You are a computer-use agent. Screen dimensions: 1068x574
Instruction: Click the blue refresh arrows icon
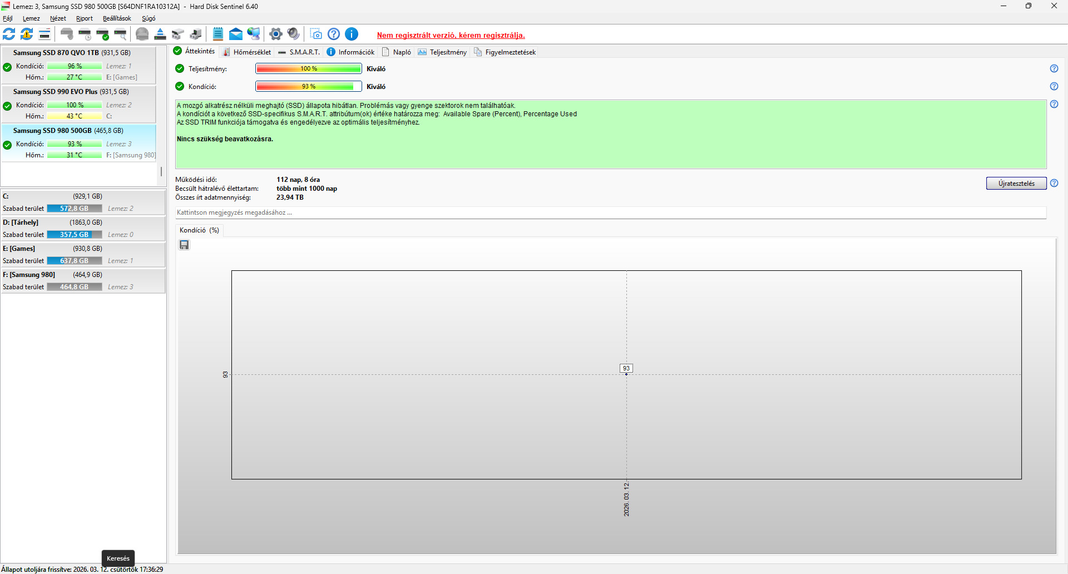[x=9, y=34]
